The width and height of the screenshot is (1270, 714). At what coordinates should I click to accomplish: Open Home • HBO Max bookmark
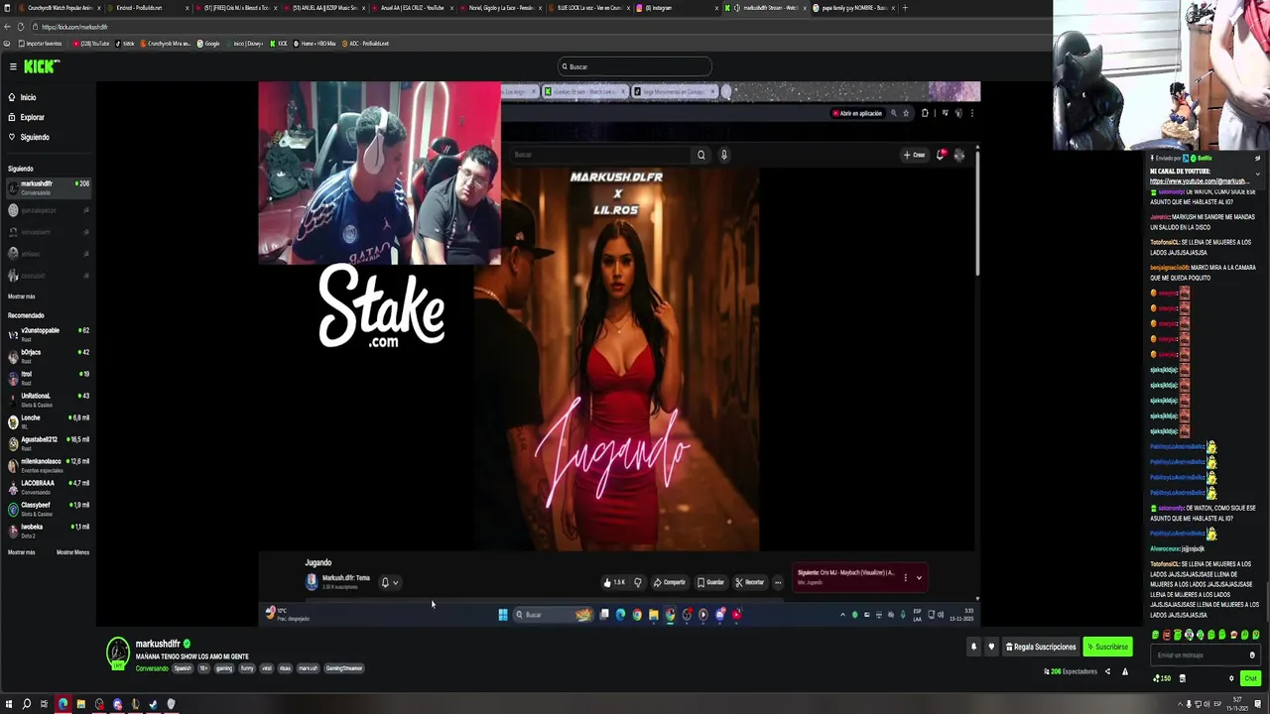pos(316,44)
